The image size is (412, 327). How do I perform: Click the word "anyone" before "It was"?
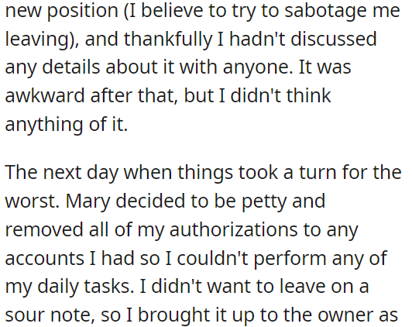(255, 69)
